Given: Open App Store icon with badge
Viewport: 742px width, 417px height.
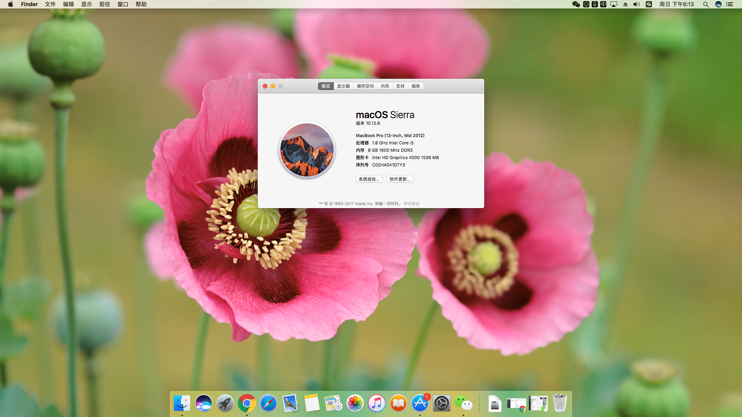Looking at the screenshot, I should (x=420, y=404).
